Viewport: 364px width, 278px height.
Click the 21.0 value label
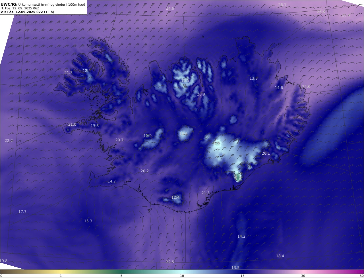click(72, 124)
